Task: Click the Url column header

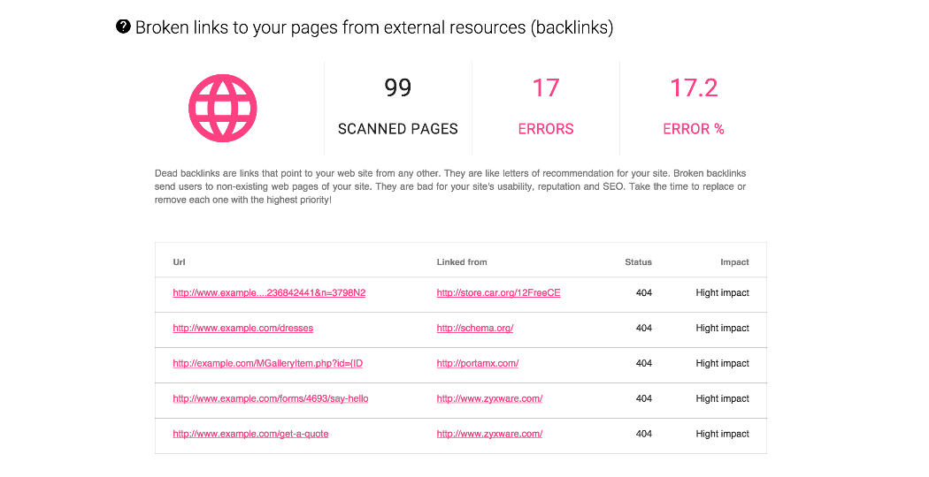Action: (x=179, y=261)
